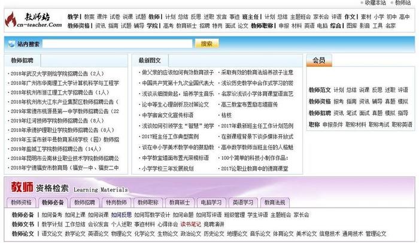Open 职称英语 in 职称 row
The width and height of the screenshot is (419, 243).
point(402,124)
